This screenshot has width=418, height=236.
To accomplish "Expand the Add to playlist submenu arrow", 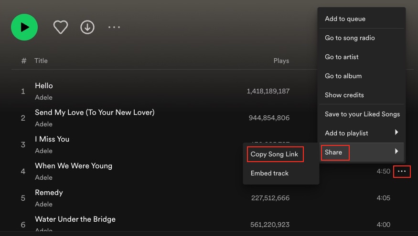I will [397, 133].
